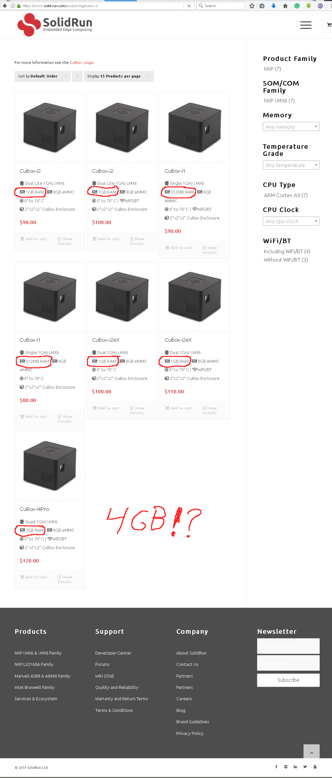Open Sort by Default Order dropdown

pos(42,76)
